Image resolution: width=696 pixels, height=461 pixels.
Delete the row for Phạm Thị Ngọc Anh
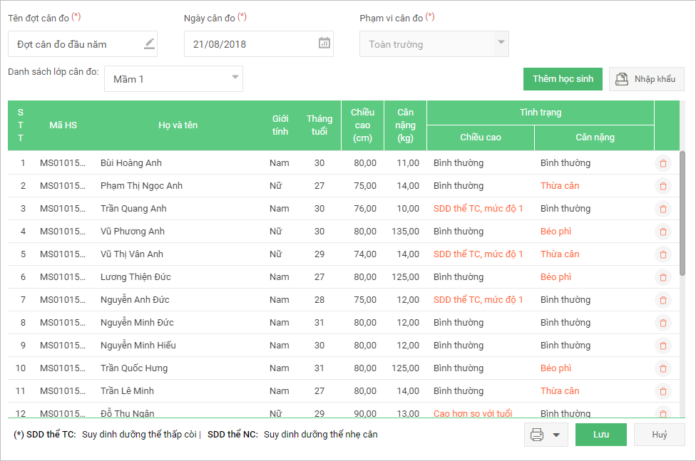tap(663, 186)
